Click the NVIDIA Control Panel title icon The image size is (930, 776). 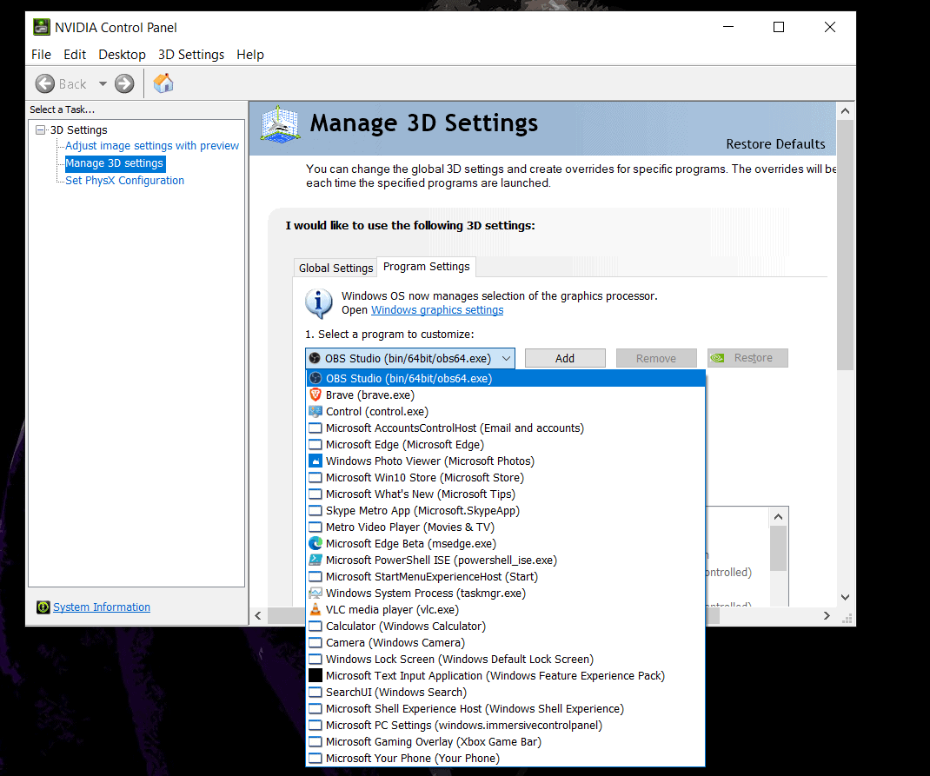[42, 27]
